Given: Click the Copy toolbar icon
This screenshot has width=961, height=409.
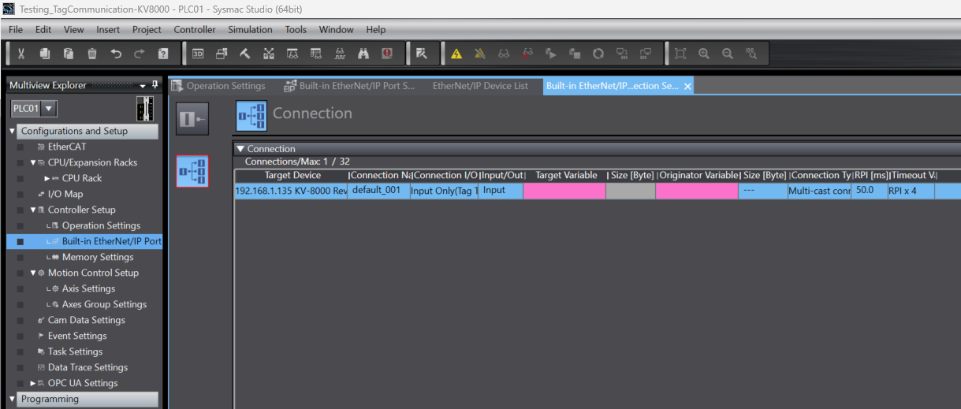Looking at the screenshot, I should [x=45, y=54].
